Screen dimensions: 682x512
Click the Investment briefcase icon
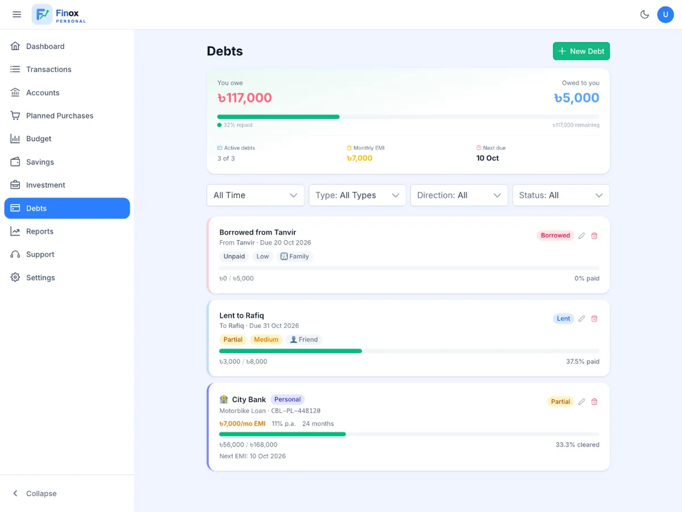pyautogui.click(x=15, y=185)
